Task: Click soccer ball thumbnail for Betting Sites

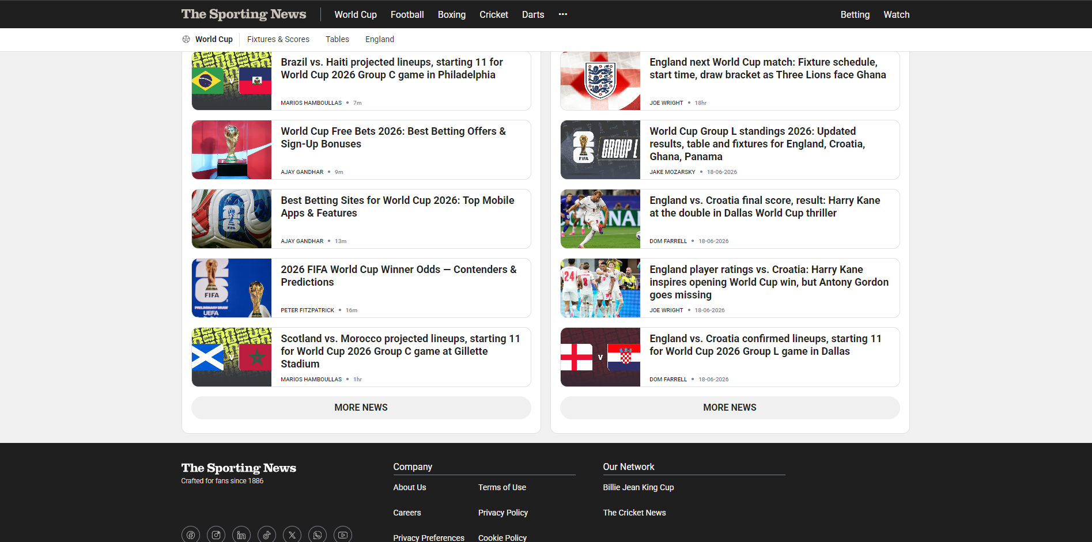Action: [232, 219]
